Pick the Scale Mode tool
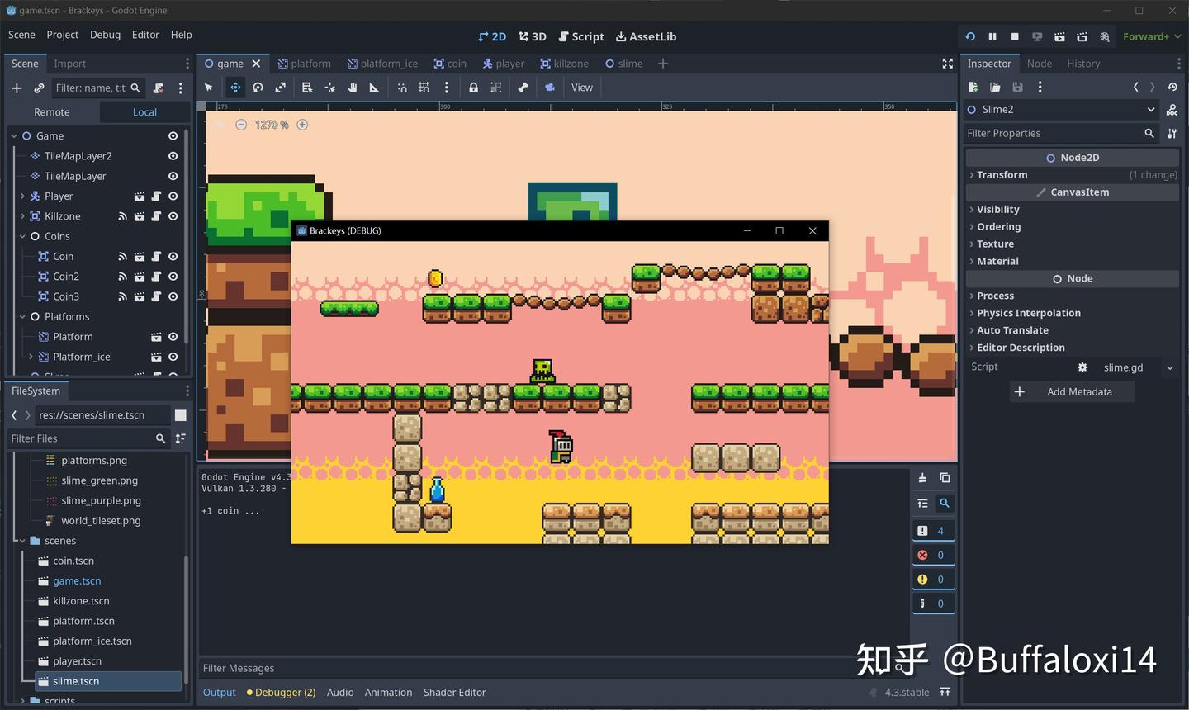 pos(281,88)
